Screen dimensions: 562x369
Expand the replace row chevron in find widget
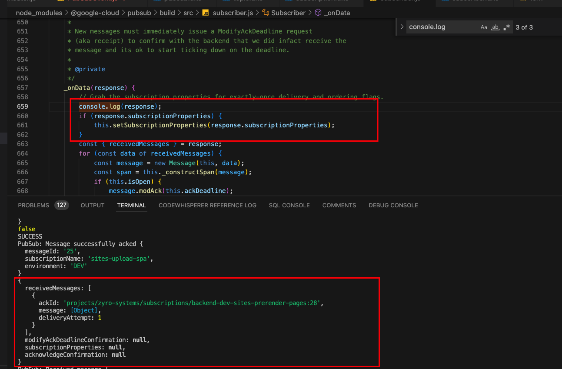(402, 27)
